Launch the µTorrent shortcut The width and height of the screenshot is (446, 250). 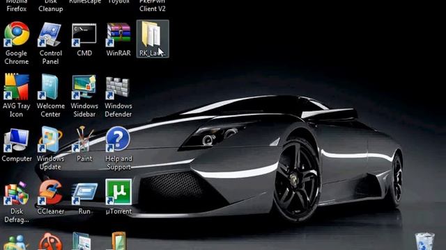(118, 192)
